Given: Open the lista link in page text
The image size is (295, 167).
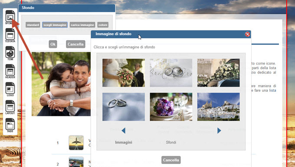Looking at the screenshot, I should [272, 90].
